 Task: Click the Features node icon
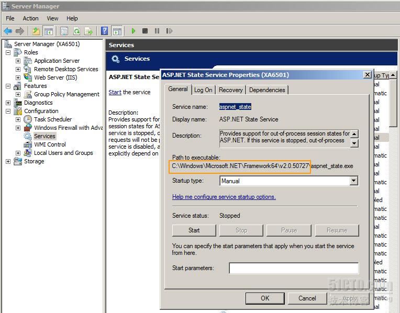(18, 86)
